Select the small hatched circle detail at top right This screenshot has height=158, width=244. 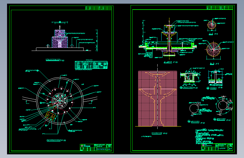tap(212, 25)
